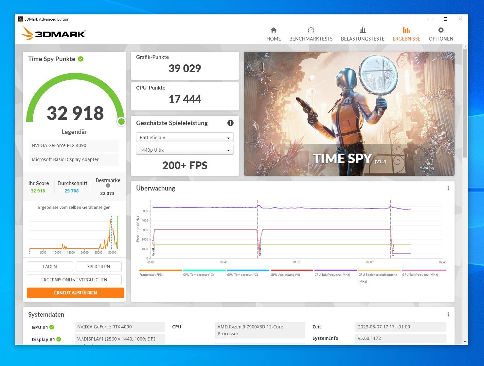Click the \\.\DISPLAY1 display info field
The width and height of the screenshot is (484, 366).
[x=120, y=339]
